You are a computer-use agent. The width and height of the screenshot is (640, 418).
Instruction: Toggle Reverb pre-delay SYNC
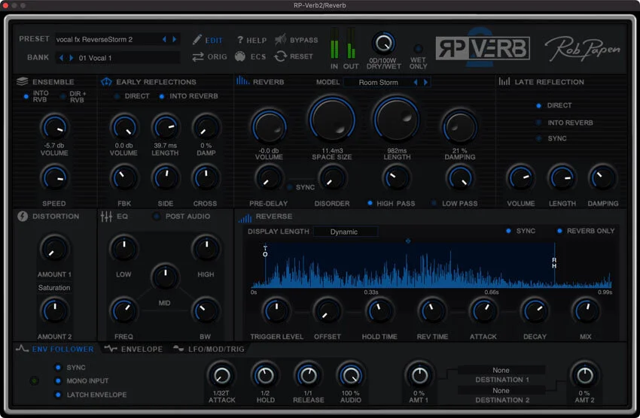tap(290, 187)
